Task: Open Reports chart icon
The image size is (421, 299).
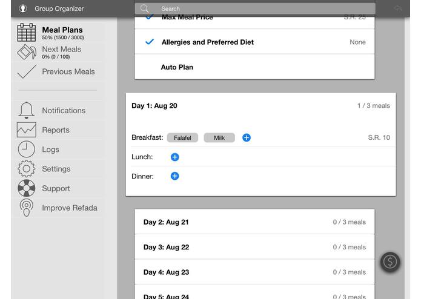Action: click(x=26, y=130)
